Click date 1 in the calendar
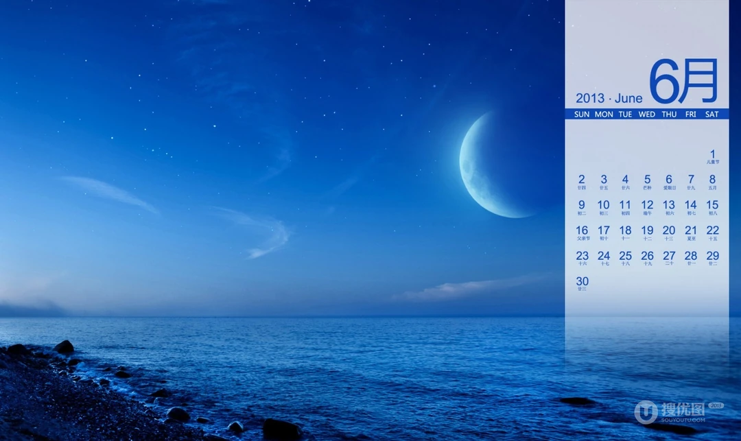 pyautogui.click(x=713, y=154)
